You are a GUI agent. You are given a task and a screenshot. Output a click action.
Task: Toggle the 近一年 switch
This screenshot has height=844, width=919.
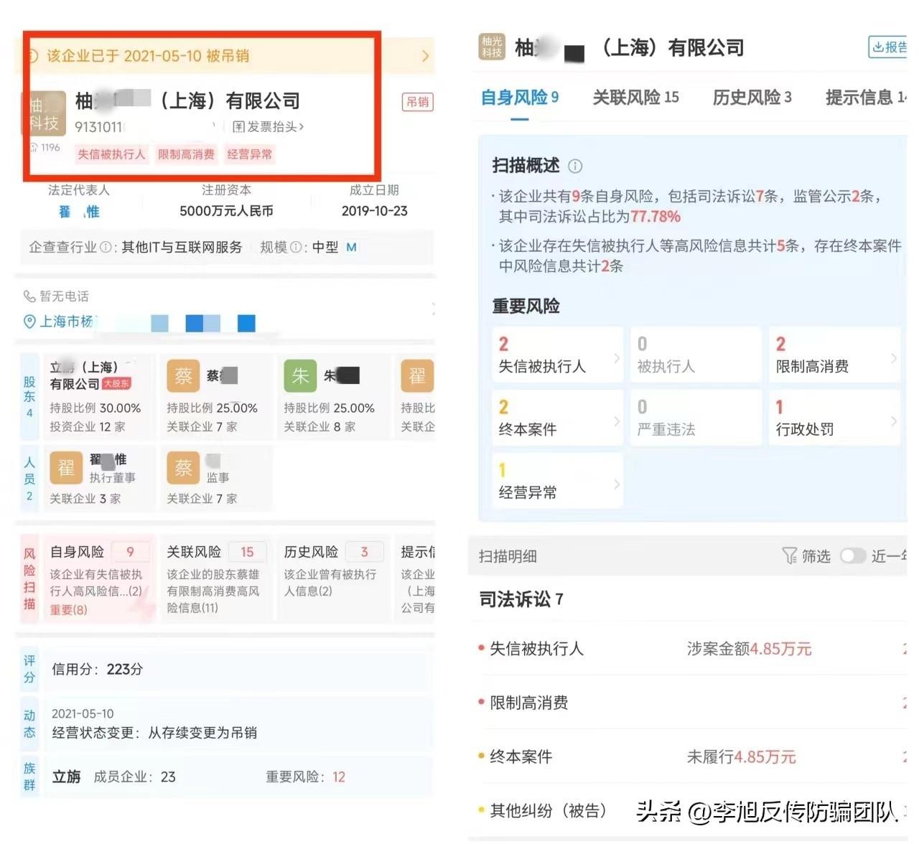click(x=852, y=556)
